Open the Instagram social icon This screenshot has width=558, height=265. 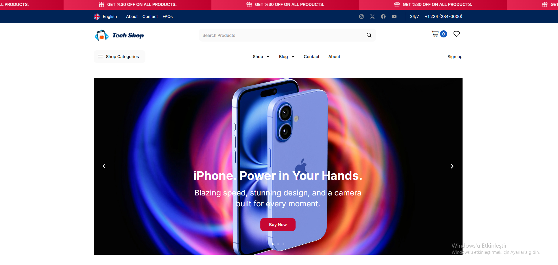361,17
